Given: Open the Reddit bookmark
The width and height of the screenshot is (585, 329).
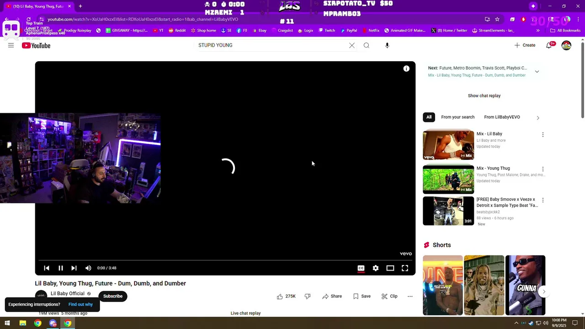Looking at the screenshot, I should click(177, 31).
